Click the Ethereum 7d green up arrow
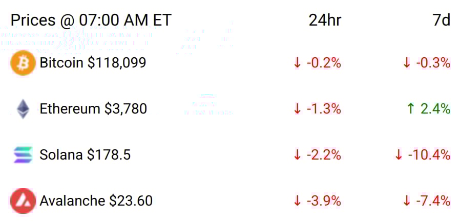Screen dimensions: 461x224 [411, 109]
